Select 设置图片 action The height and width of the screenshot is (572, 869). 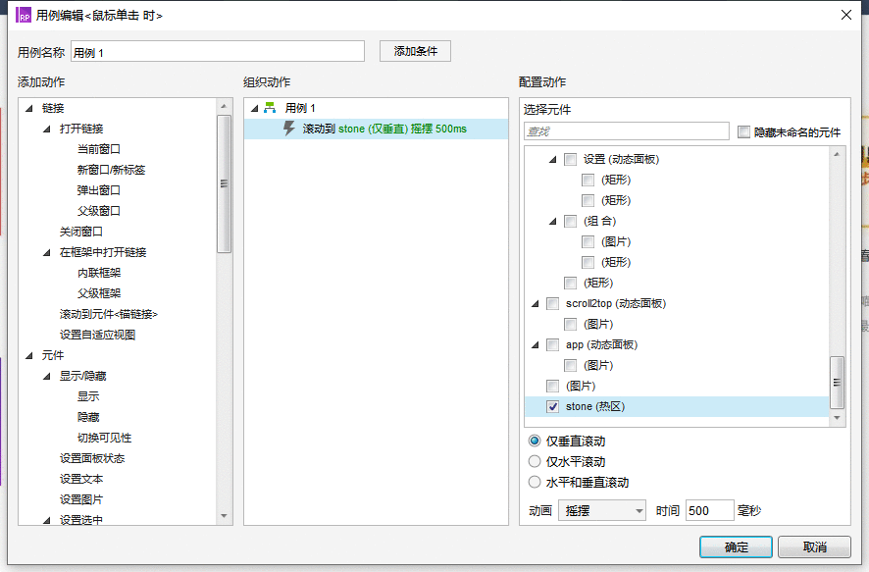click(80, 498)
